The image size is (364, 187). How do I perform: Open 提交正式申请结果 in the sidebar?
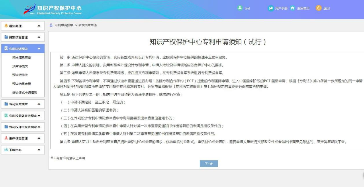point(25,92)
